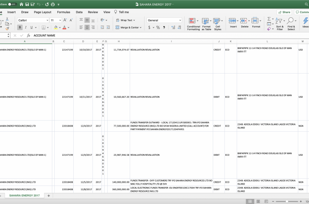Screen dimensions: 309x204
Task: Open the Review tab
Action: [93, 12]
